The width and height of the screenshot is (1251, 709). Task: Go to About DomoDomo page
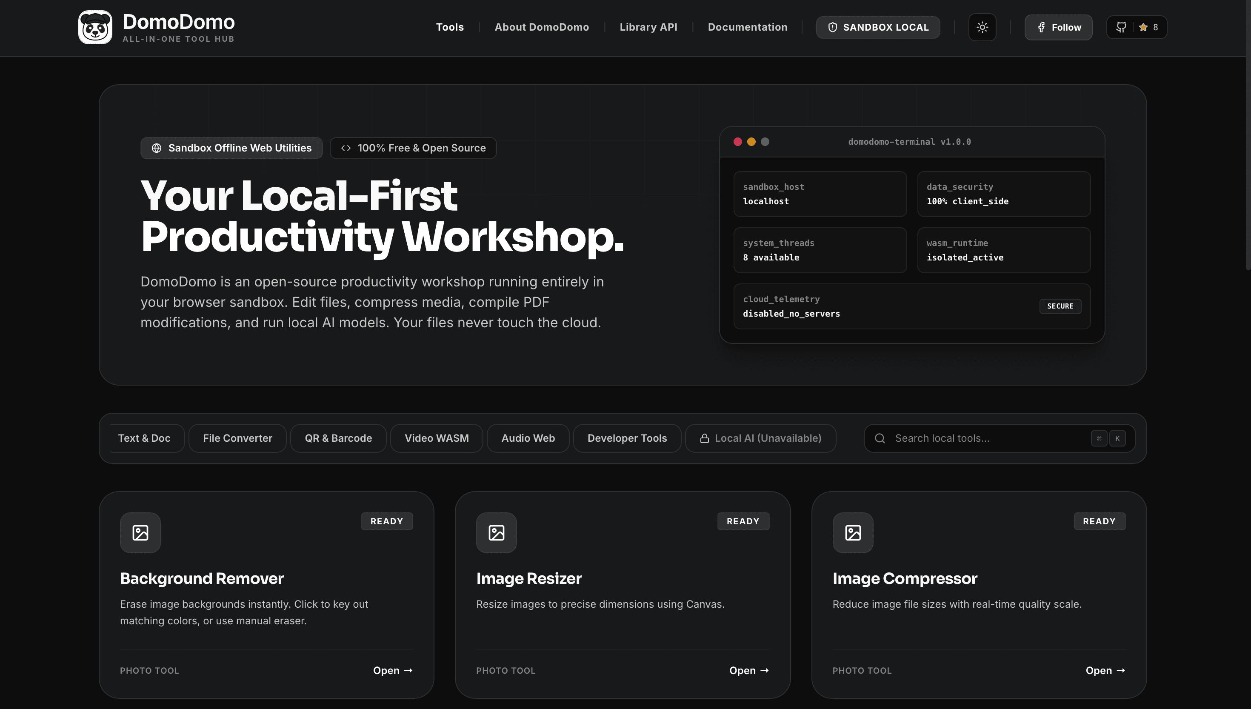(542, 27)
